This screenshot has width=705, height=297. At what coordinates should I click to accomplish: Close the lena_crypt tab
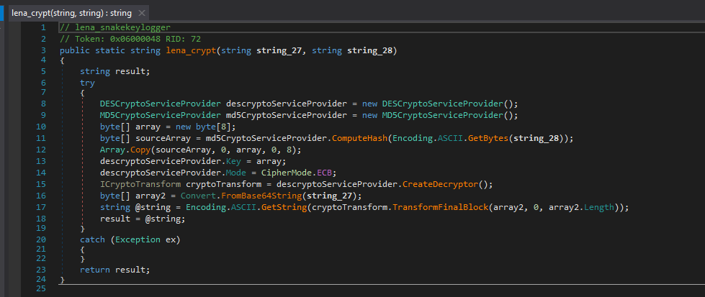coord(141,13)
